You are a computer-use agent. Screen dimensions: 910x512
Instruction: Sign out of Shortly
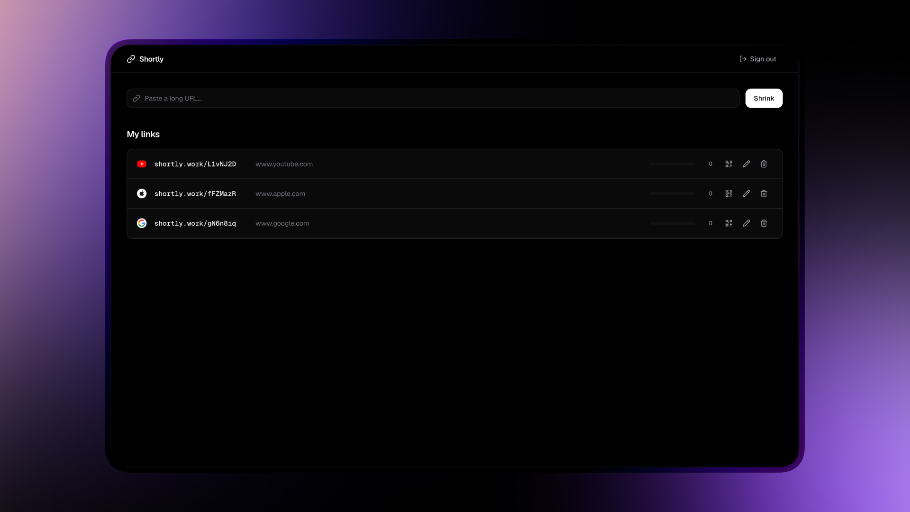click(x=758, y=59)
